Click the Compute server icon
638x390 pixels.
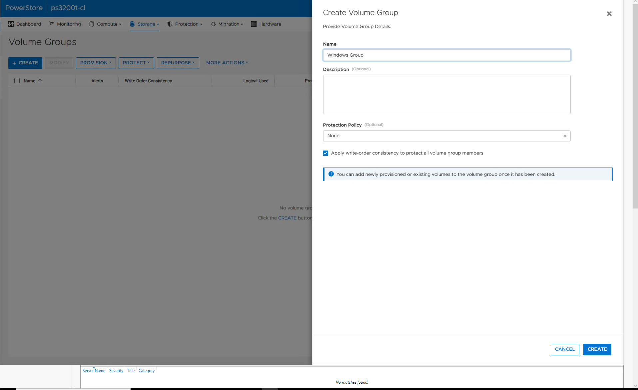[x=92, y=24]
